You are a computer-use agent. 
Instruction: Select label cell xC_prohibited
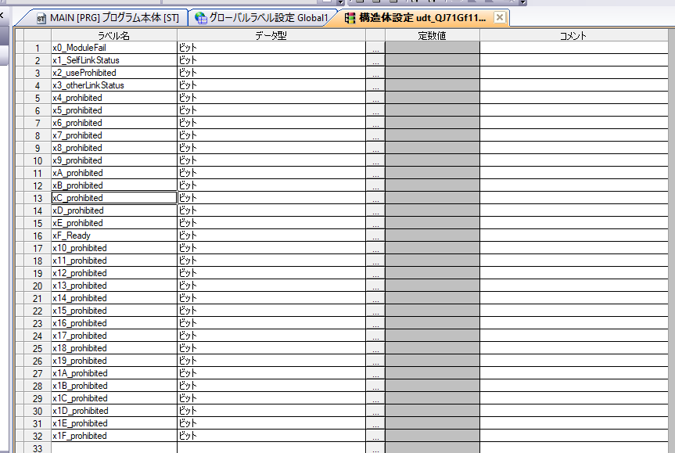tap(114, 198)
